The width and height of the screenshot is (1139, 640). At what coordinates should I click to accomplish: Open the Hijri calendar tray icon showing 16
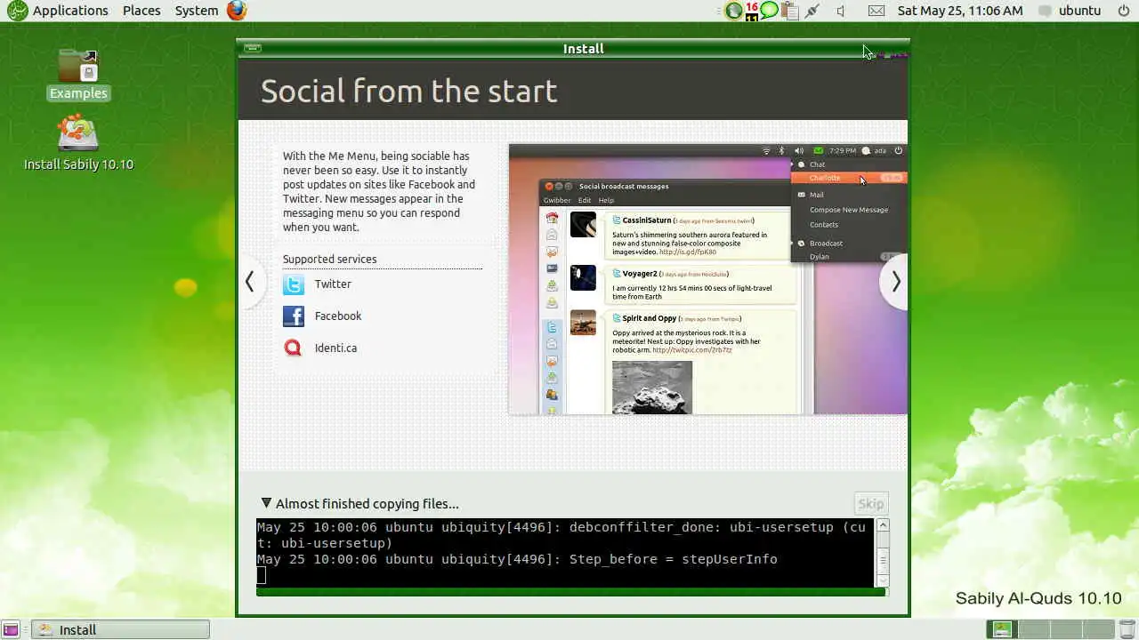752,11
